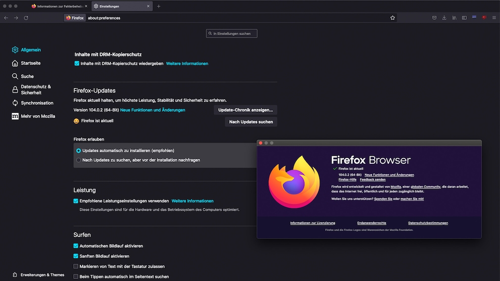The width and height of the screenshot is (500, 281).
Task: Click the Suche magnifier icon in sidebar
Action: 15,77
